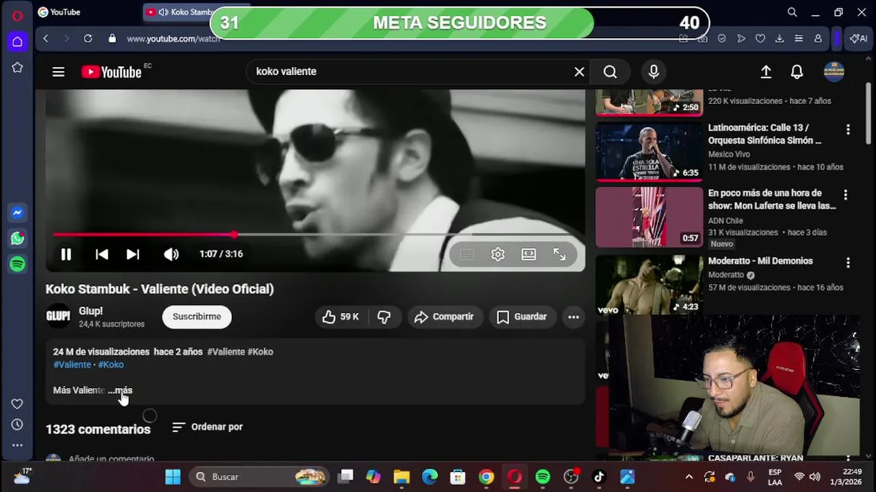
Task: Dislike the video with the thumbs down
Action: 384,317
